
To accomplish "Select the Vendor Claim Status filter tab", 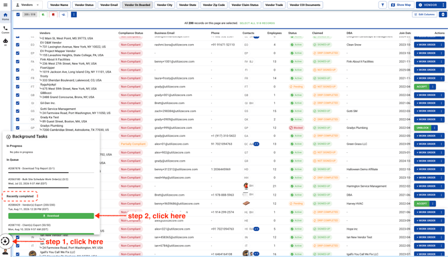I will click(245, 5).
